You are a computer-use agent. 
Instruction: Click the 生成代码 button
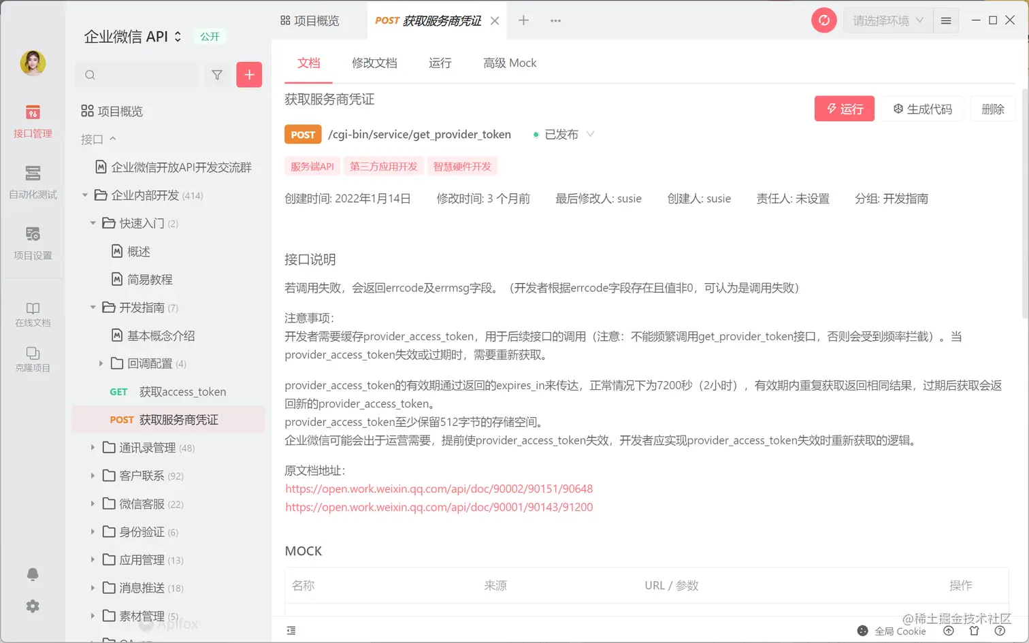click(x=922, y=109)
